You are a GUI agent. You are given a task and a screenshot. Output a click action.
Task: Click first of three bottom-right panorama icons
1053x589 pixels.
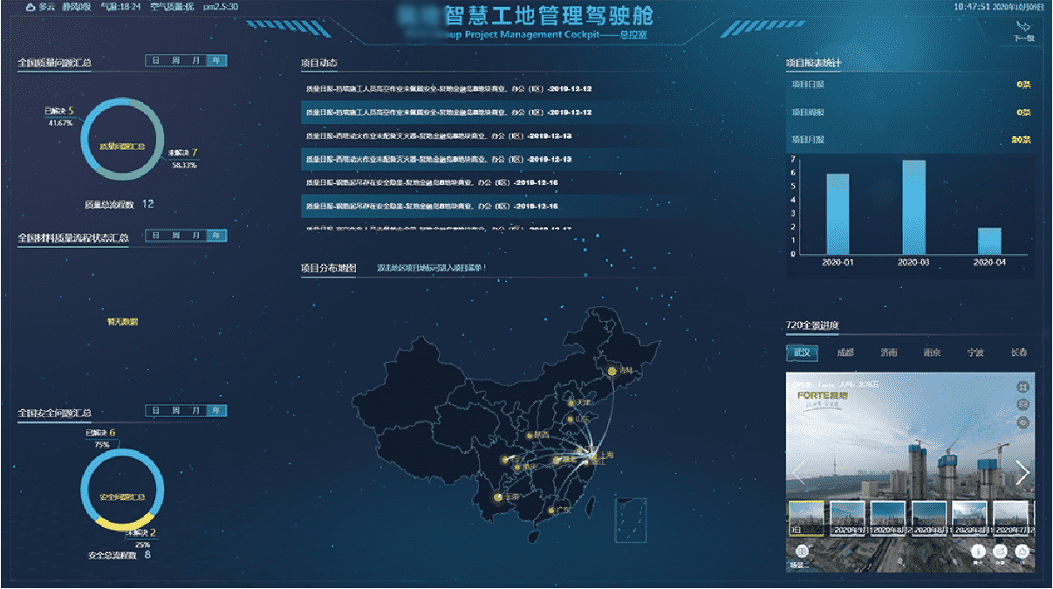point(978,551)
